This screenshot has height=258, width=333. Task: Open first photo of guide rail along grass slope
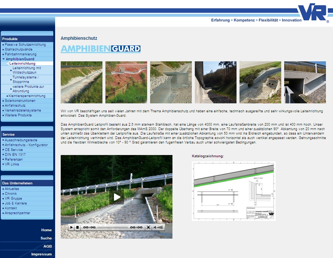tap(82, 83)
